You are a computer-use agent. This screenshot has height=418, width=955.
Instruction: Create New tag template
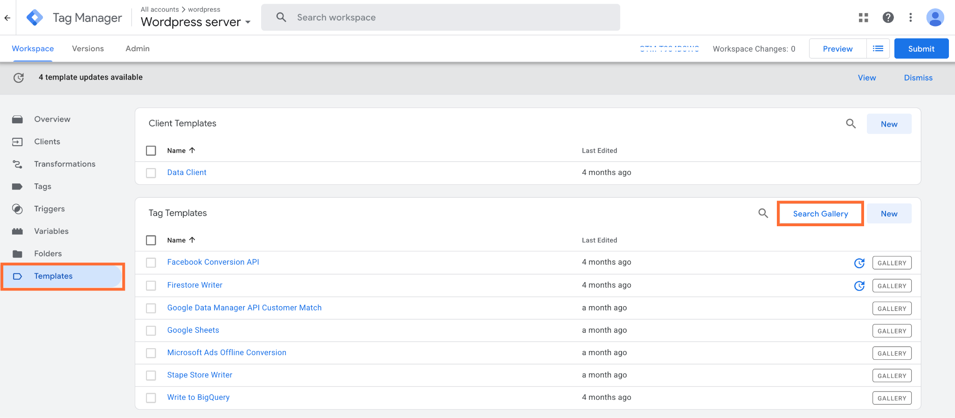(x=889, y=214)
